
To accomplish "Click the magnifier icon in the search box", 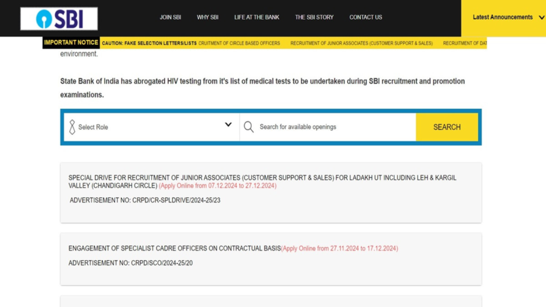I will pyautogui.click(x=248, y=127).
